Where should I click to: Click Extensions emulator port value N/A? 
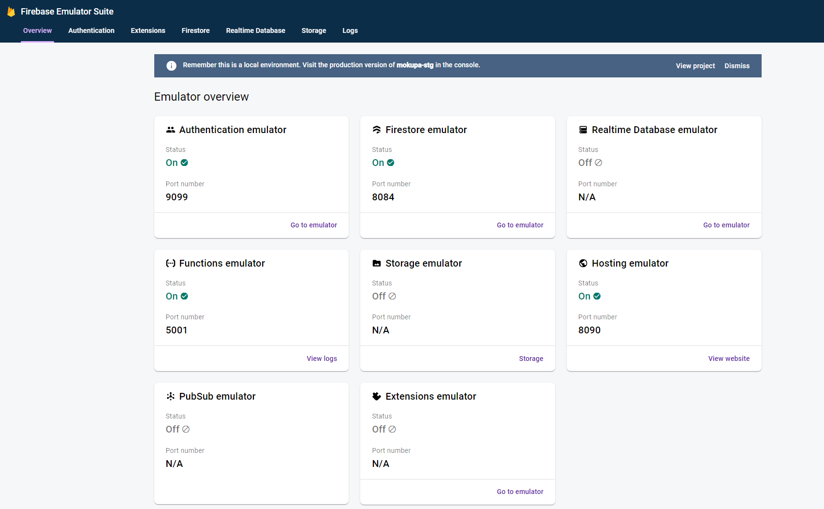[381, 464]
